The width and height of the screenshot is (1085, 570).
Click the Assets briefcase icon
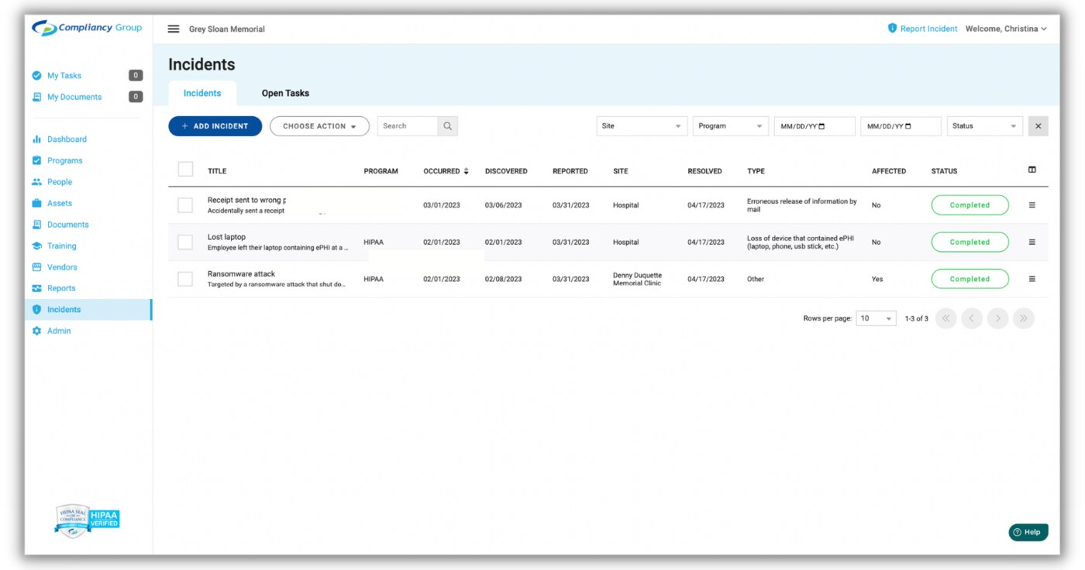click(36, 203)
